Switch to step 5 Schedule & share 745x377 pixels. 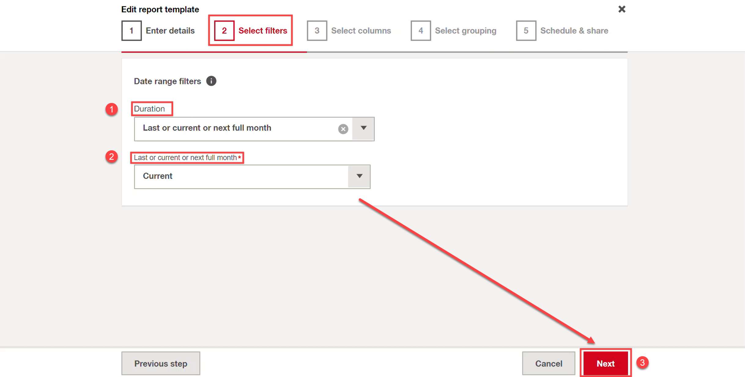(x=562, y=31)
